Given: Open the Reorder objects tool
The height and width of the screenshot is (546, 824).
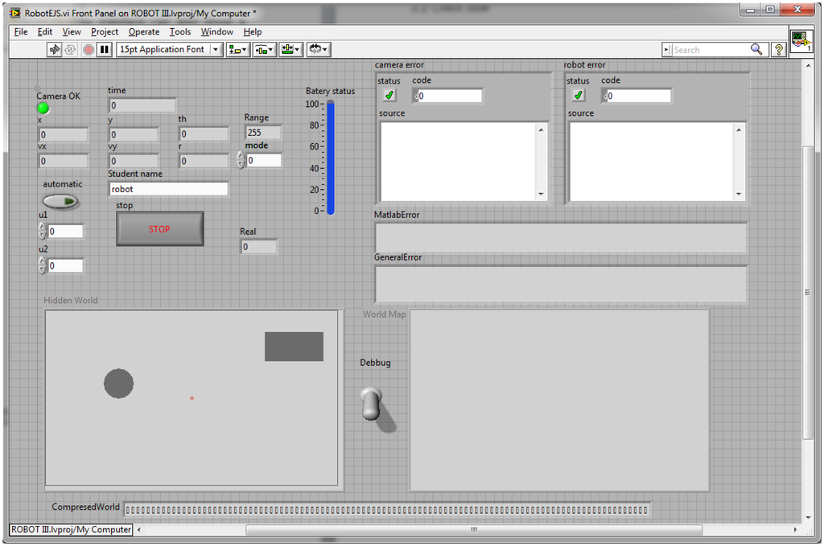Looking at the screenshot, I should pos(318,50).
